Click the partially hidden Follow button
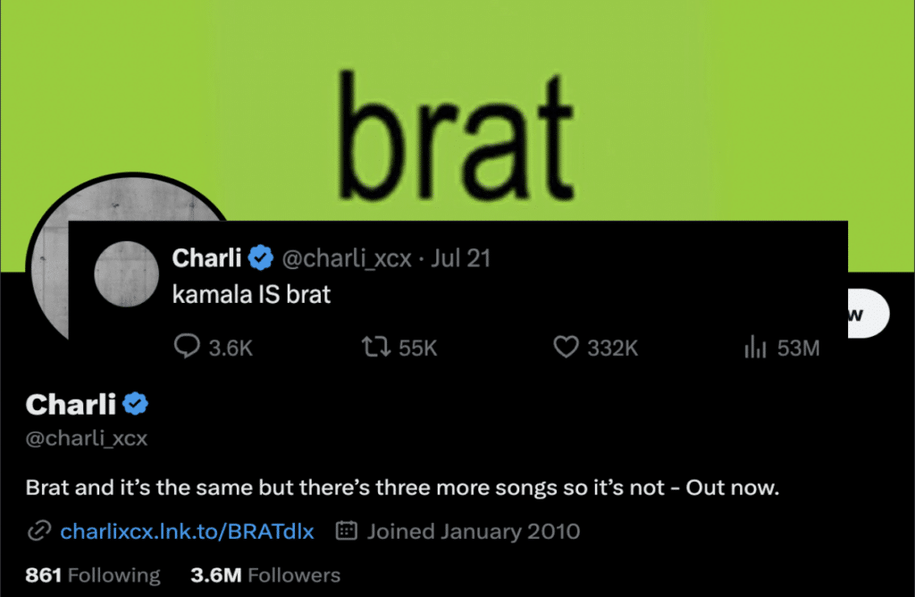 (869, 314)
